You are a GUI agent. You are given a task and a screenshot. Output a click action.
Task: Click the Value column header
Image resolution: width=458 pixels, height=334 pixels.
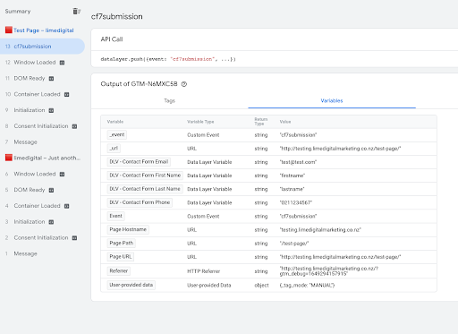pos(285,122)
